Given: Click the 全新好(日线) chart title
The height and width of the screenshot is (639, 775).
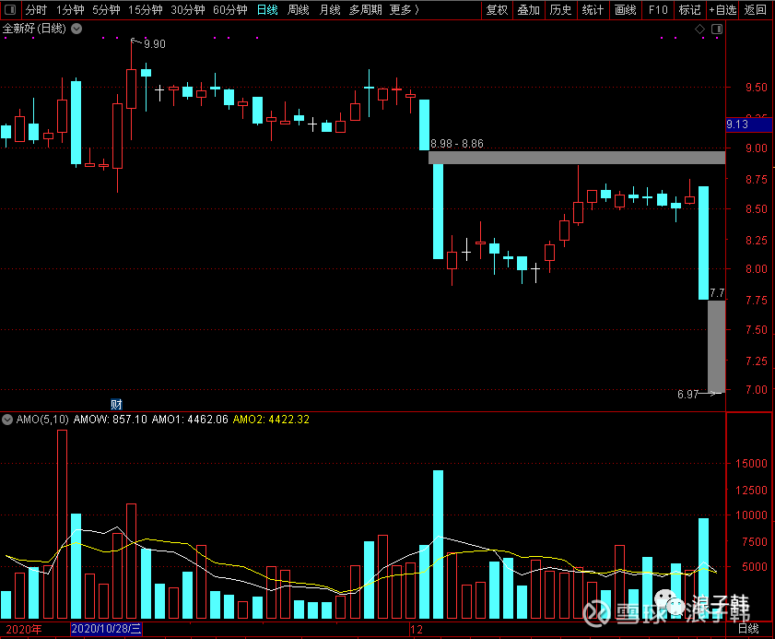Looking at the screenshot, I should click(34, 29).
